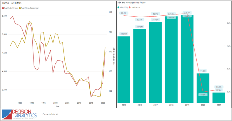Click the Fuel (Litre)/Hour legend entry

click(10, 8)
